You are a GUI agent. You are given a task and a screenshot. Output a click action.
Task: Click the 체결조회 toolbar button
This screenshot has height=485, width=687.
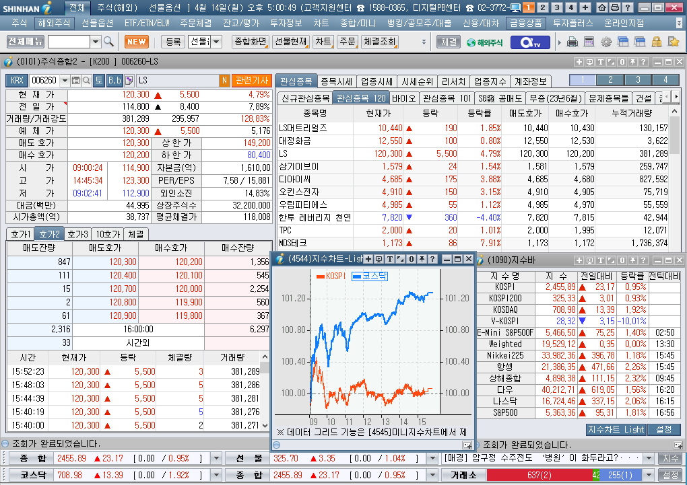pos(379,42)
